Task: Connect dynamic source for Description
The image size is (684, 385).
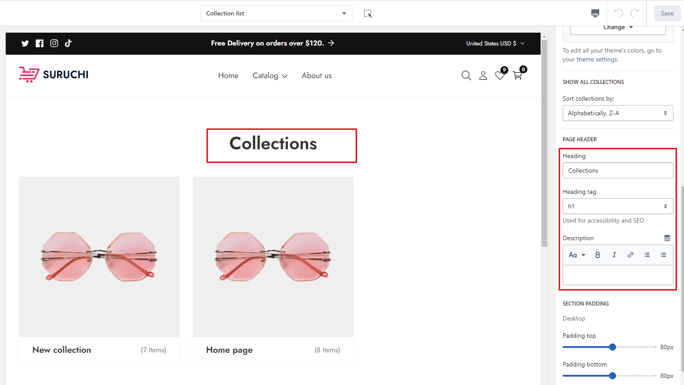Action: tap(667, 238)
